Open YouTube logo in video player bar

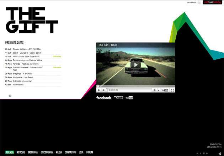[x=165, y=90]
